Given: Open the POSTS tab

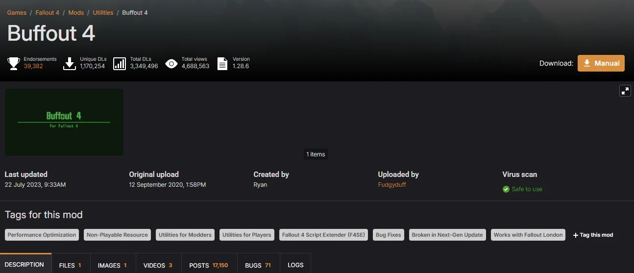Looking at the screenshot, I should [209, 265].
